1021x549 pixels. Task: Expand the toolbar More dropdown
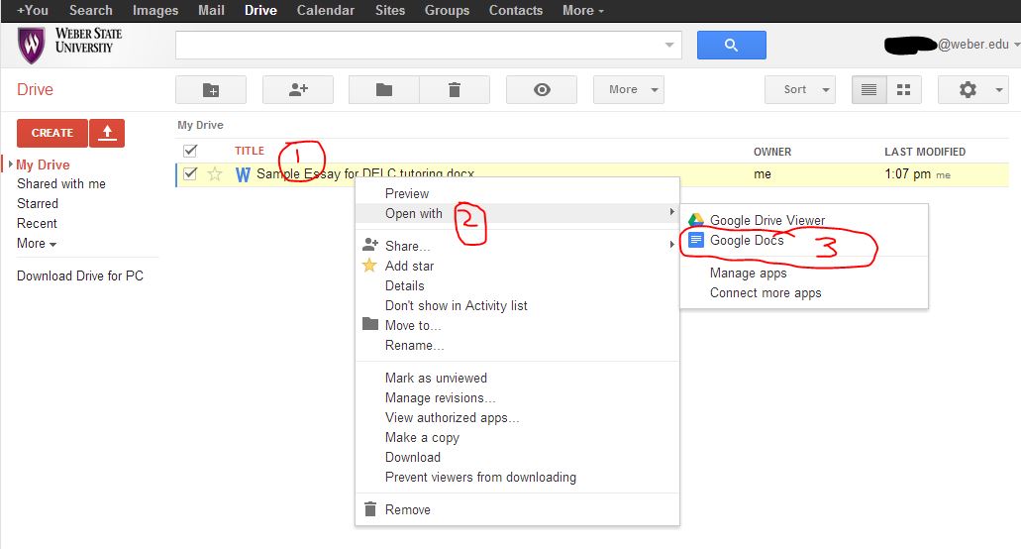[628, 89]
